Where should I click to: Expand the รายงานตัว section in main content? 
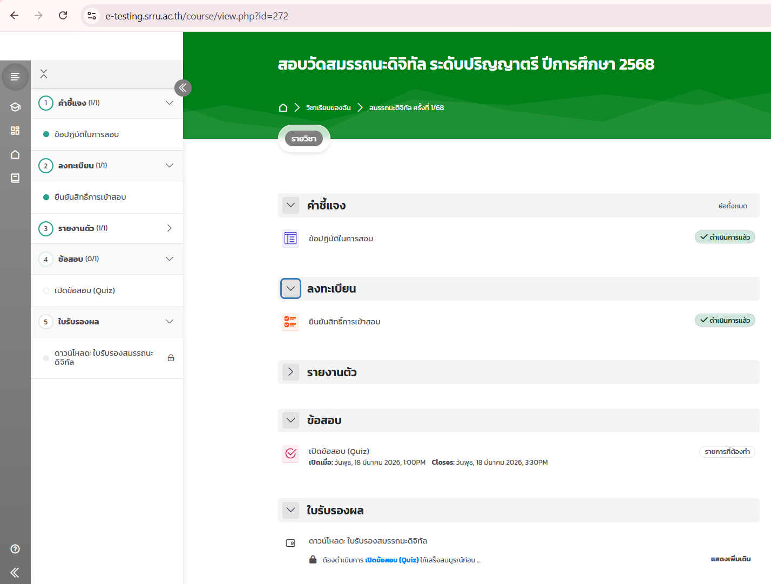(x=290, y=372)
